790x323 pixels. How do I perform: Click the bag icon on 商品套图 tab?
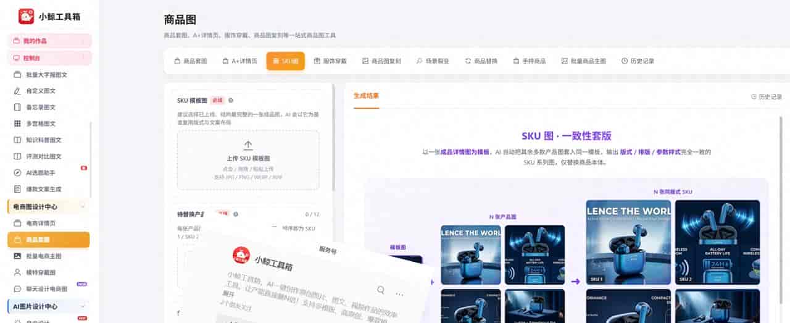[x=177, y=61]
